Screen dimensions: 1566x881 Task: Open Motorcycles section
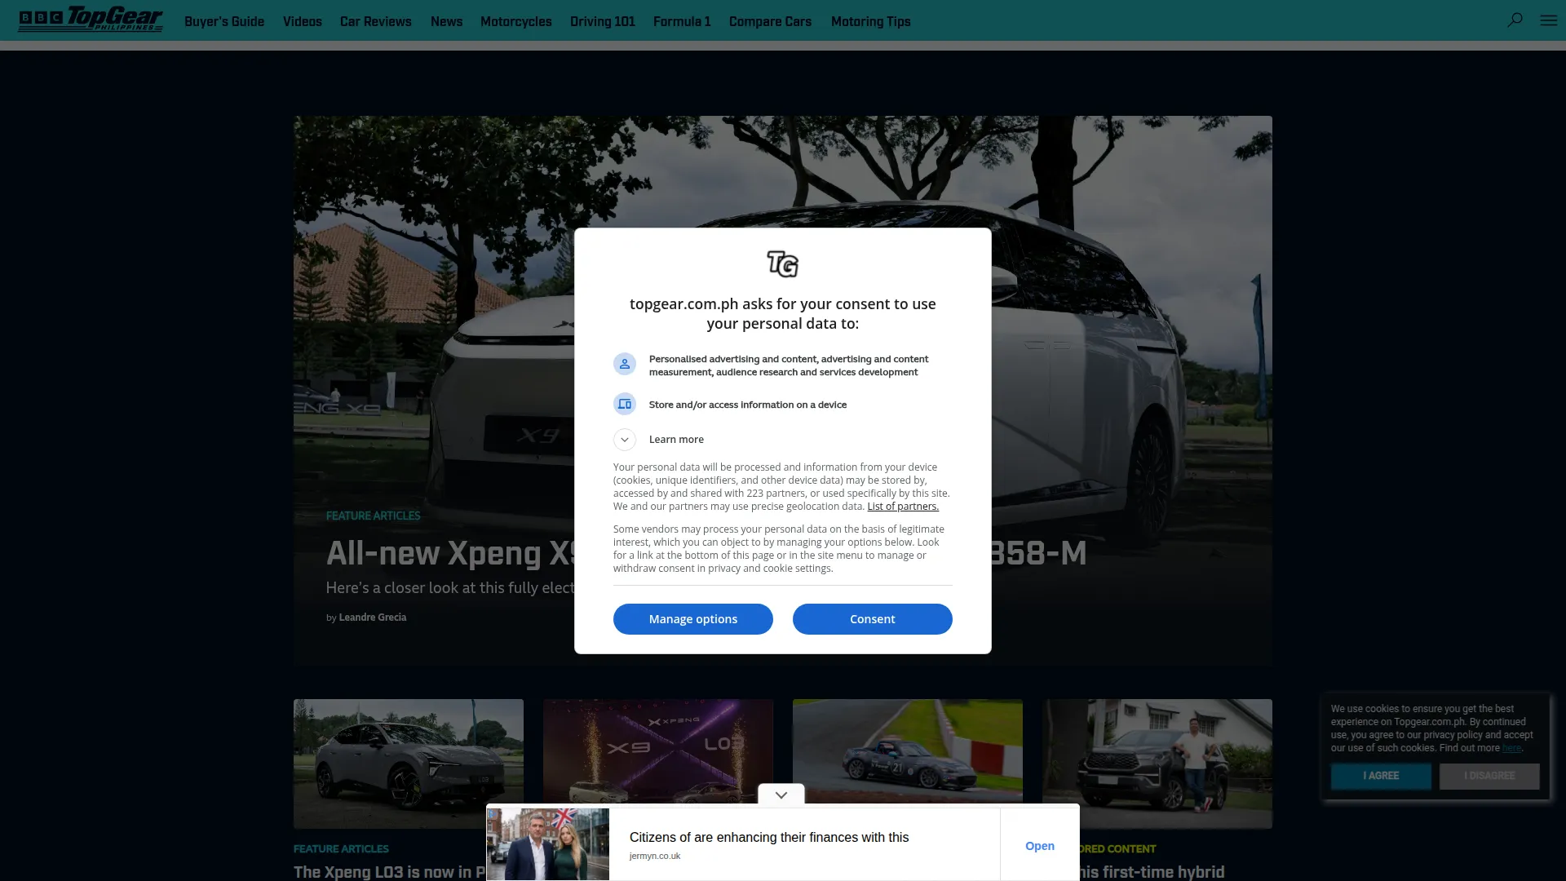pyautogui.click(x=516, y=21)
